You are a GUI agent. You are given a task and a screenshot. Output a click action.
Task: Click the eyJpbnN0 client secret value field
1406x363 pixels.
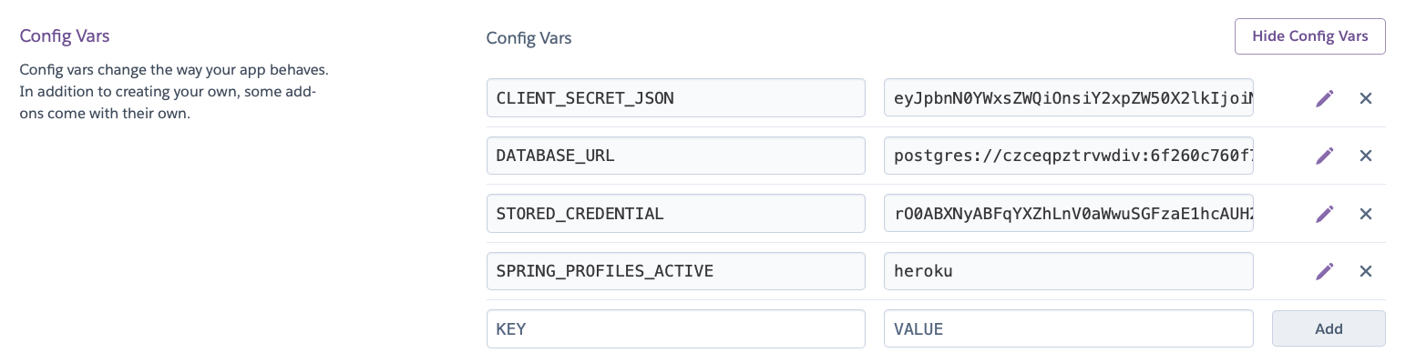click(1069, 97)
